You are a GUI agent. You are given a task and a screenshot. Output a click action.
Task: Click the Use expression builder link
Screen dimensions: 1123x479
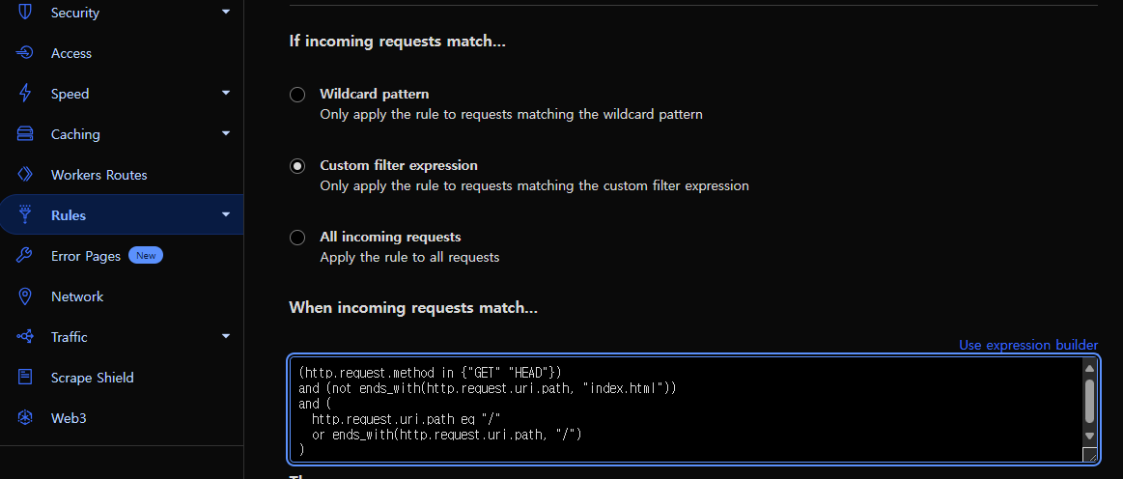(x=1028, y=345)
